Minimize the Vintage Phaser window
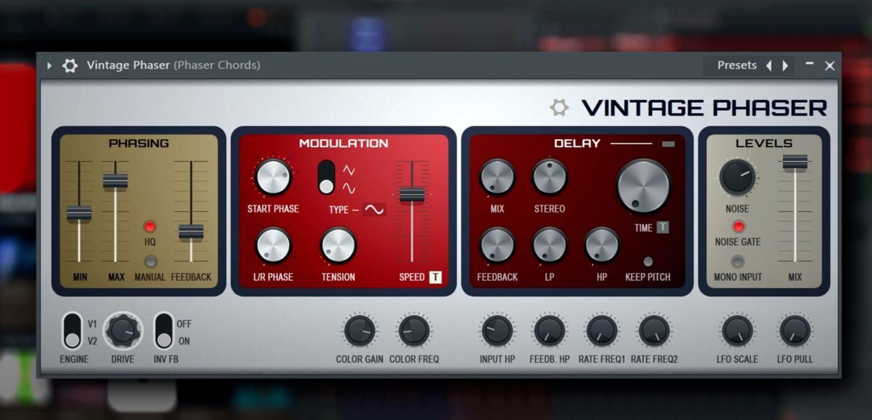872x420 pixels. point(809,63)
